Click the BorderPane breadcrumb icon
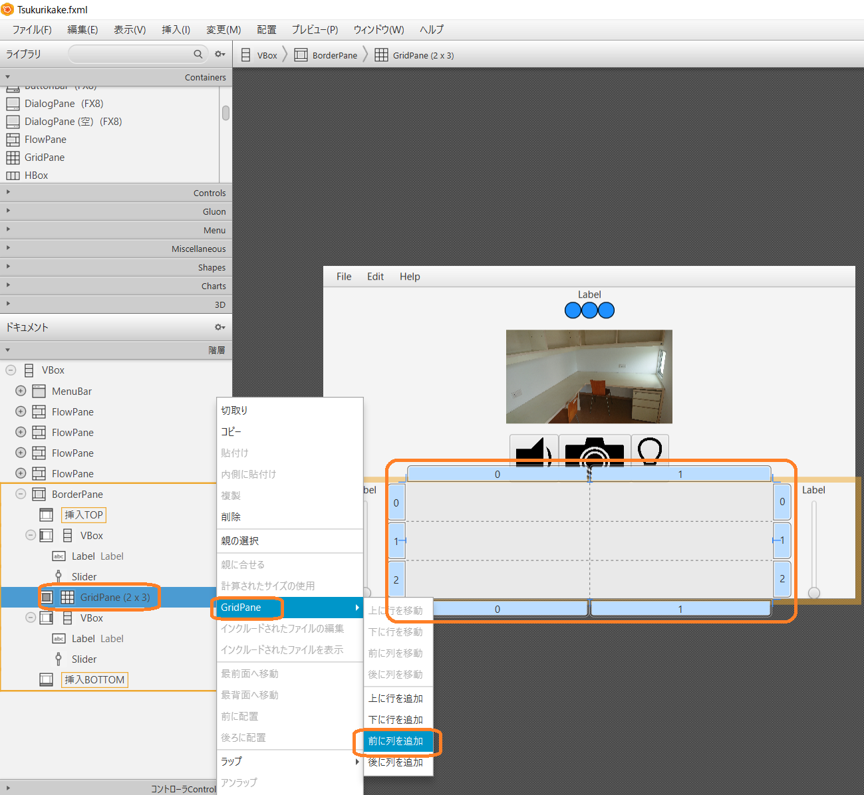The width and height of the screenshot is (864, 795). tap(301, 55)
